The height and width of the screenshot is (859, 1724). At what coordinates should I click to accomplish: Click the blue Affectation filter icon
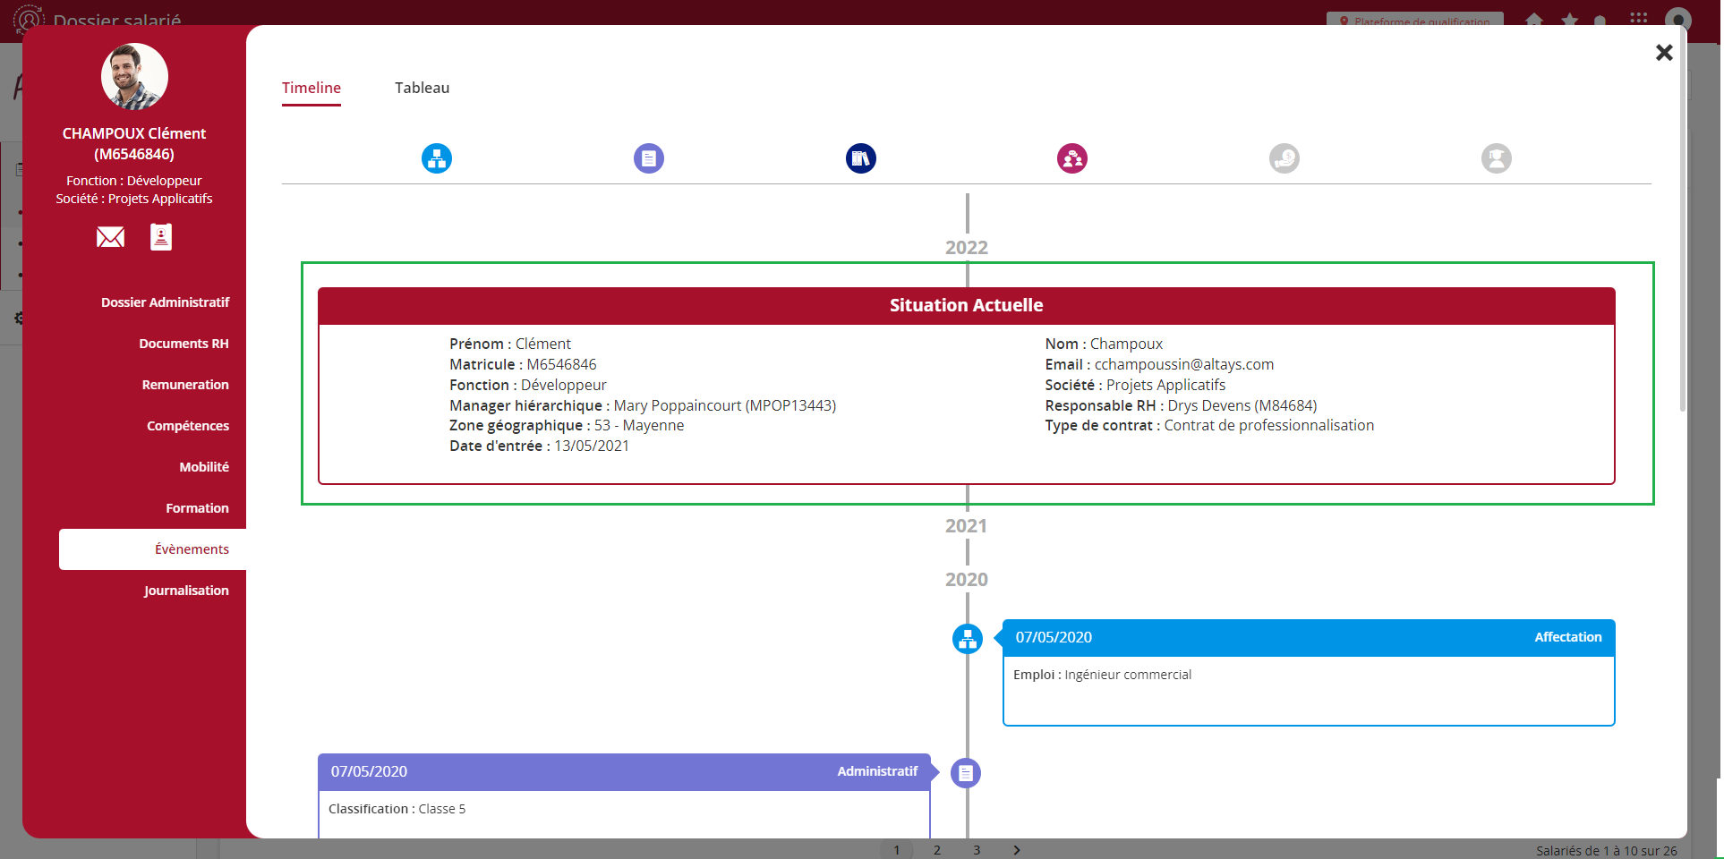click(437, 158)
